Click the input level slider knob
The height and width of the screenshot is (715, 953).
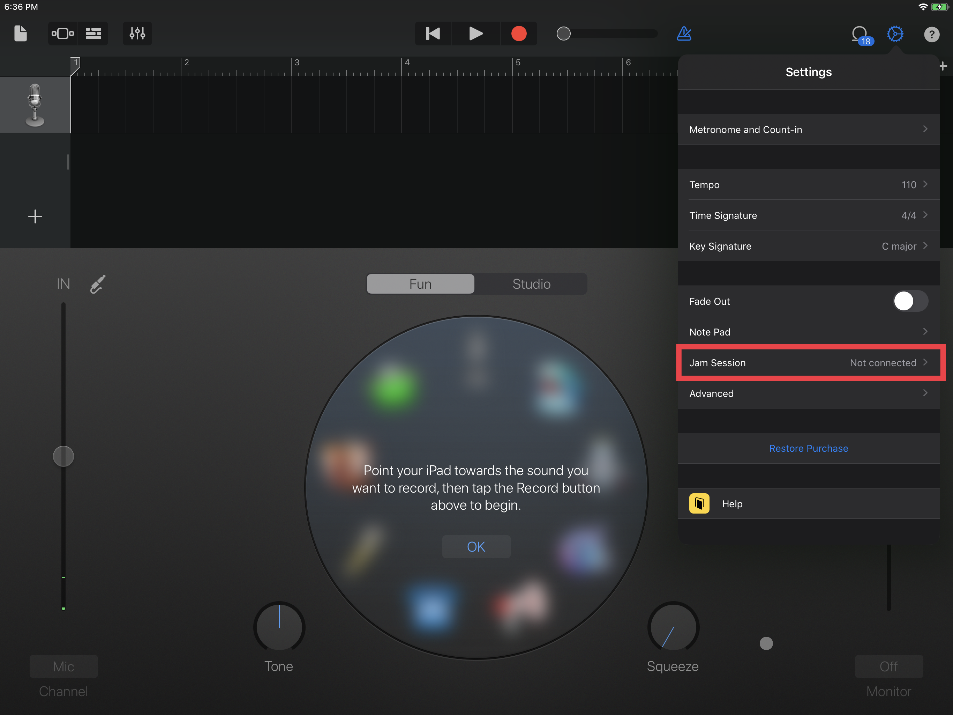click(x=63, y=456)
